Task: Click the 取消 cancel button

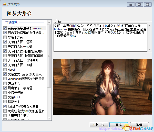Action: [139, 125]
